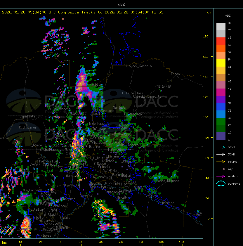The height and width of the screenshot is (246, 243).
Task: Click the yellow eburn arrow in legend
Action: point(221,162)
